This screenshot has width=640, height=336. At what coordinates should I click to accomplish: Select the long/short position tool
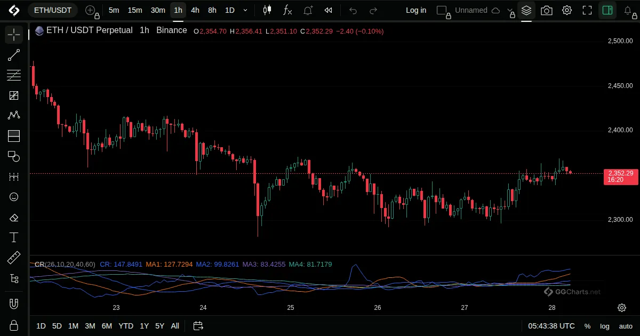click(14, 136)
